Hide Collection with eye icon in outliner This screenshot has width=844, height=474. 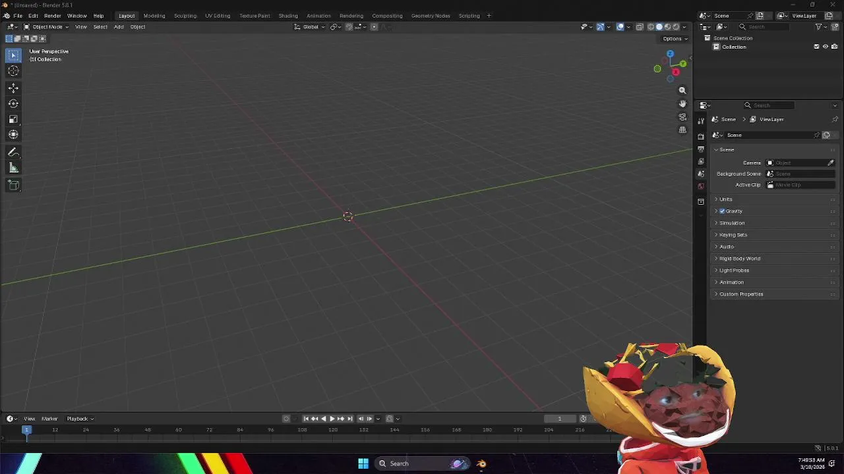coord(825,47)
